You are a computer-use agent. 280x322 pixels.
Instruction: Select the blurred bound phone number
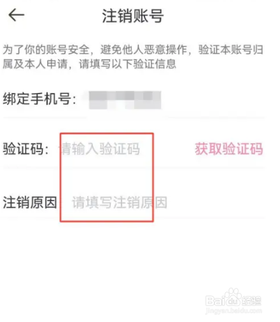click(x=125, y=100)
